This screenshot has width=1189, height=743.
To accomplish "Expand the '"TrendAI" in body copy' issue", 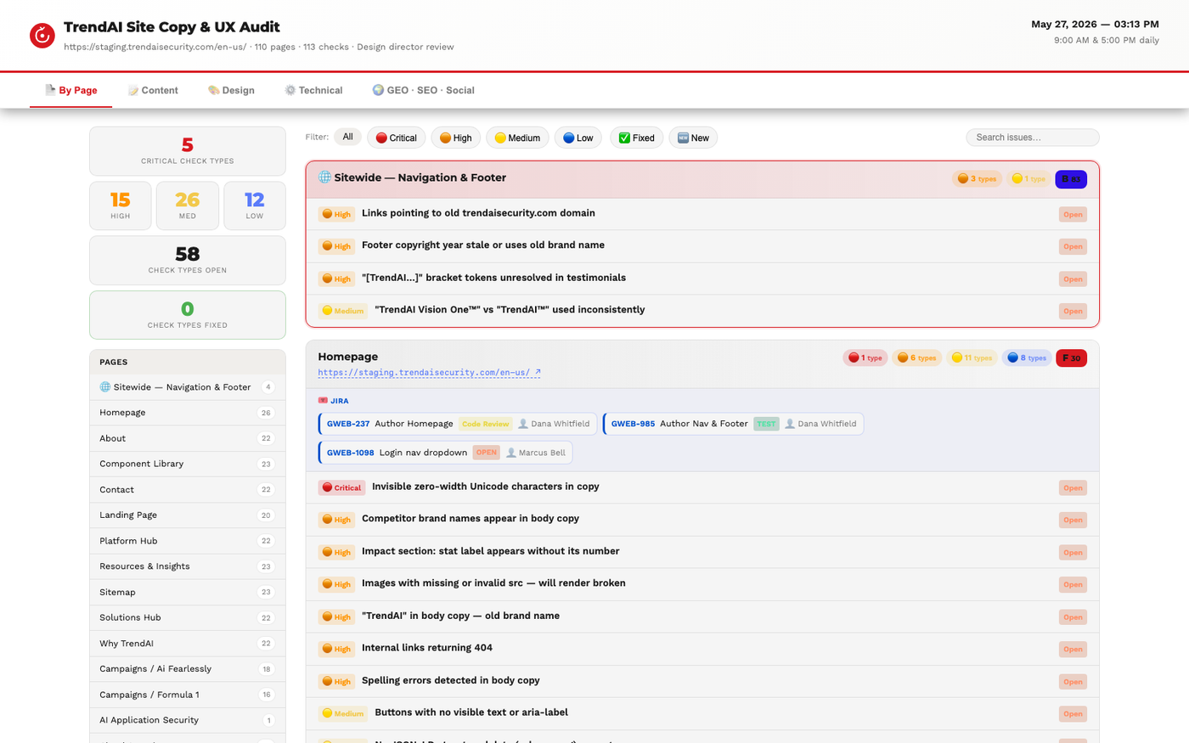I will click(702, 616).
